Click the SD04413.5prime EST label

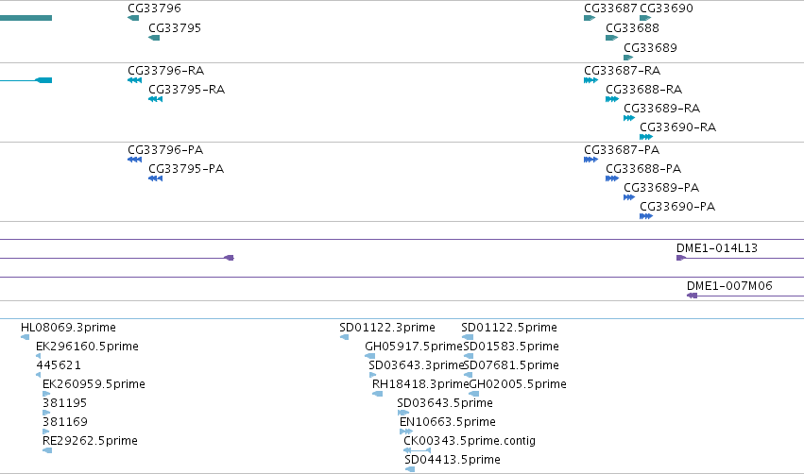[453, 459]
